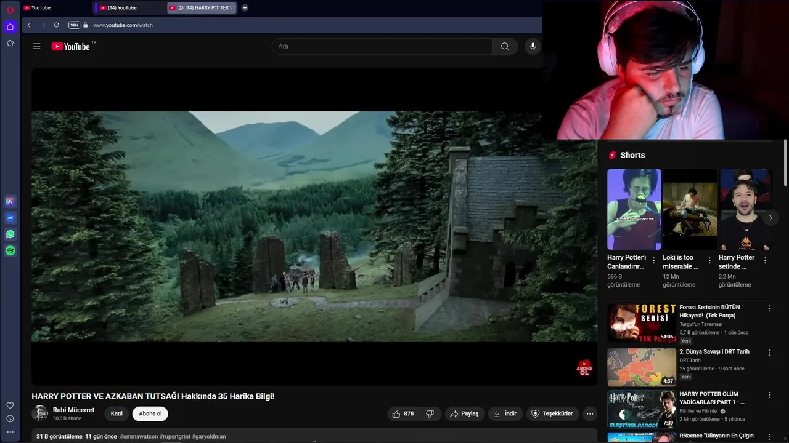Click the İndir download button
789x443 pixels.
click(x=505, y=413)
